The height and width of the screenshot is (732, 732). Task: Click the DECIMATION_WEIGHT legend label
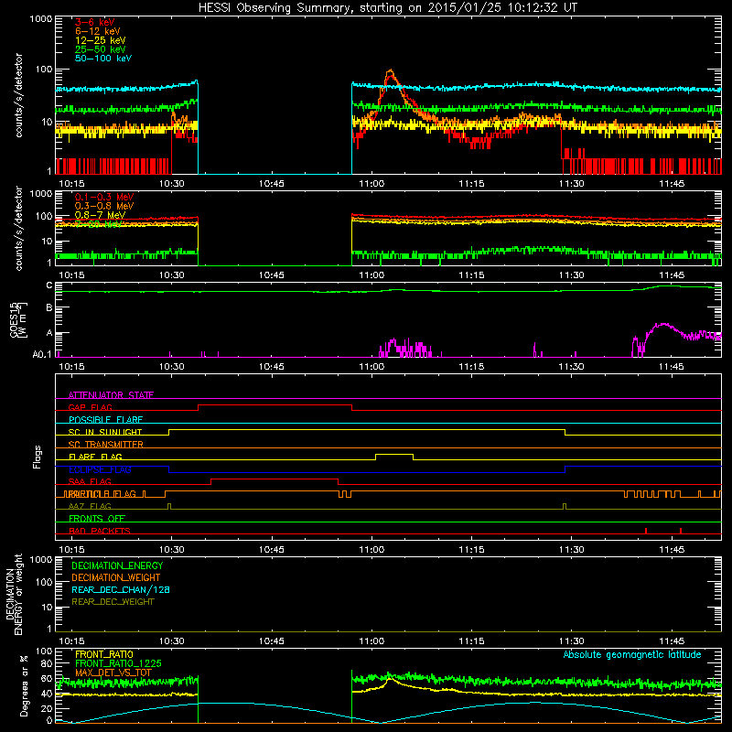(116, 577)
